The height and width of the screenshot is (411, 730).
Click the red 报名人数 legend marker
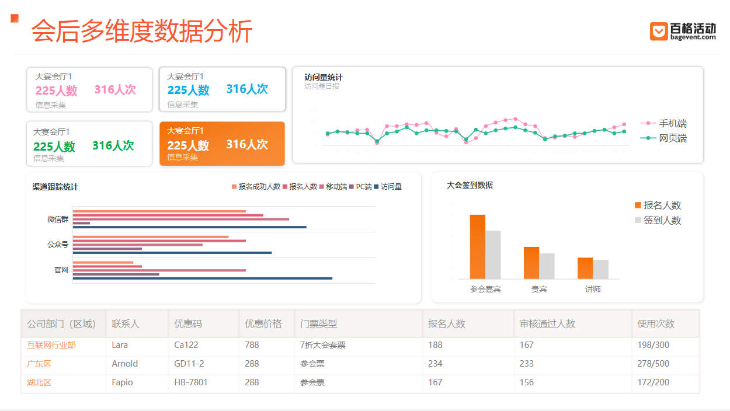click(284, 187)
